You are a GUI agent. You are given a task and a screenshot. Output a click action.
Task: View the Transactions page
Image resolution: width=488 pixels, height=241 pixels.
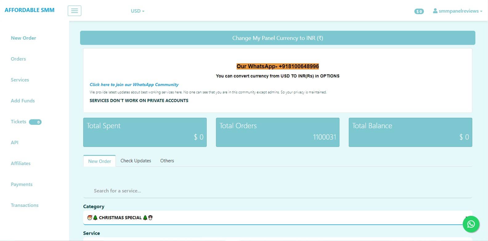(x=25, y=205)
